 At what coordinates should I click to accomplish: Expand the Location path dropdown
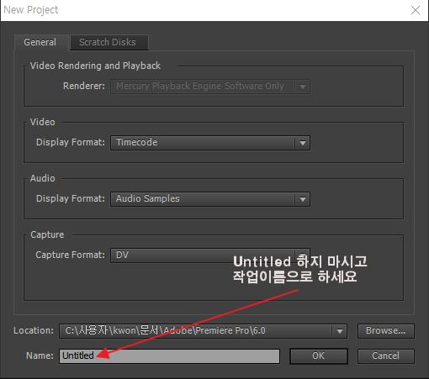pos(203,331)
